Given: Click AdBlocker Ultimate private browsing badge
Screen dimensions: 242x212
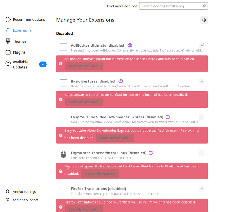Looking at the screenshot, I should click(x=130, y=46).
